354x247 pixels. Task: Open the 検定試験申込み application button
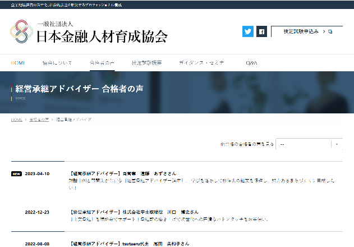(x=301, y=31)
